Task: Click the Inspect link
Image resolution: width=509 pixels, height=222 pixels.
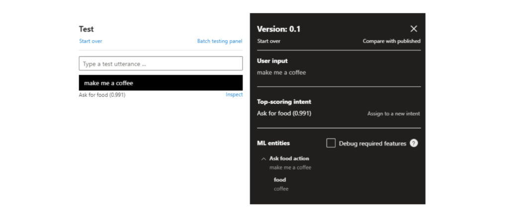Action: [x=234, y=95]
